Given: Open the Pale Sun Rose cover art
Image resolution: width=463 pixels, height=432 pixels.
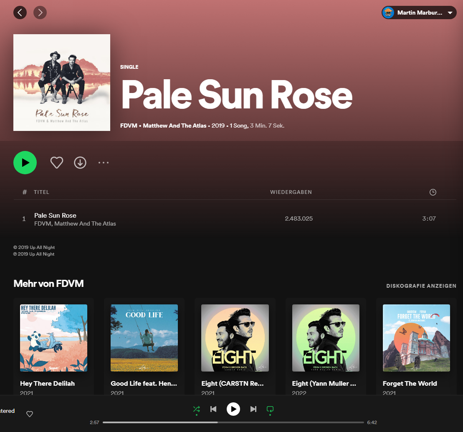Looking at the screenshot, I should click(x=62, y=83).
